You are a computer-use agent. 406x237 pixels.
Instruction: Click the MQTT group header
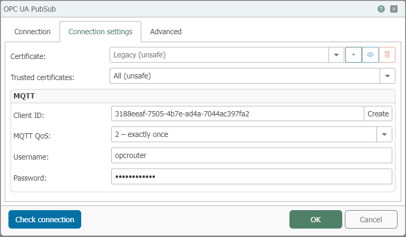pos(203,96)
